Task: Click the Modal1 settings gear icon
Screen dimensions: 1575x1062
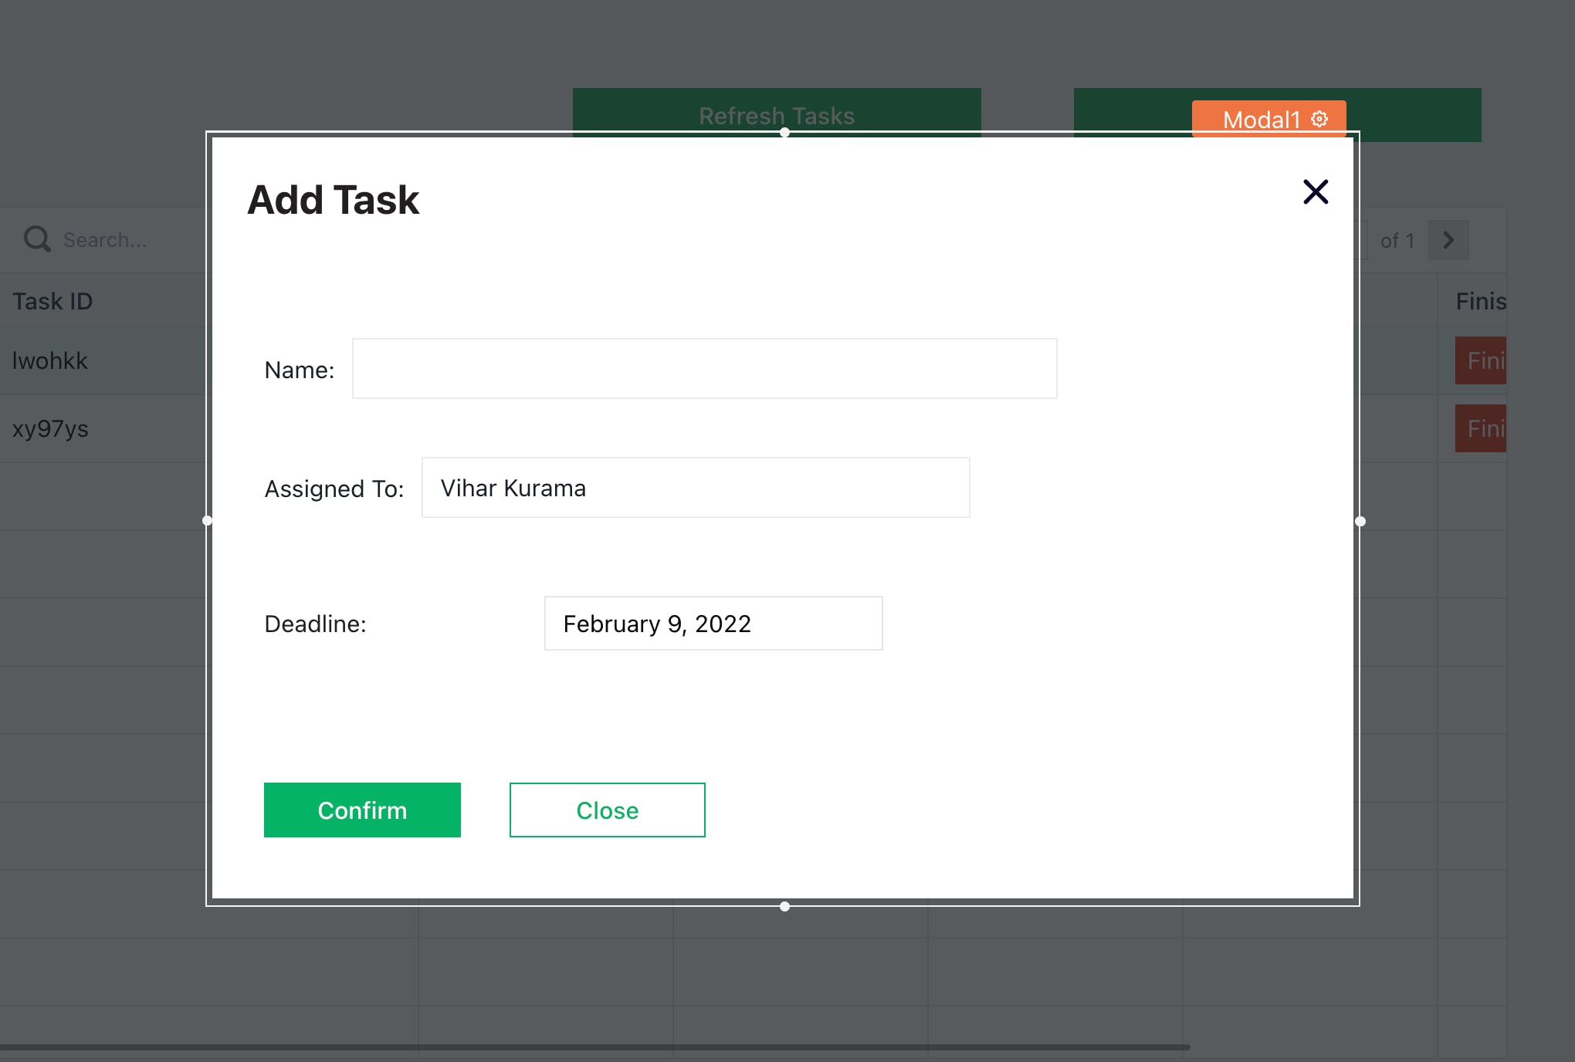Action: coord(1319,119)
